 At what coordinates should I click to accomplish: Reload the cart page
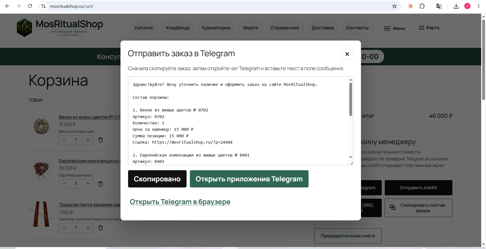pos(30,6)
